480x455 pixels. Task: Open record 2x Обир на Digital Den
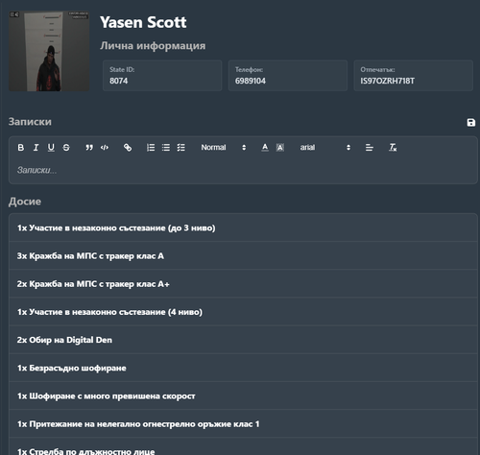243,340
